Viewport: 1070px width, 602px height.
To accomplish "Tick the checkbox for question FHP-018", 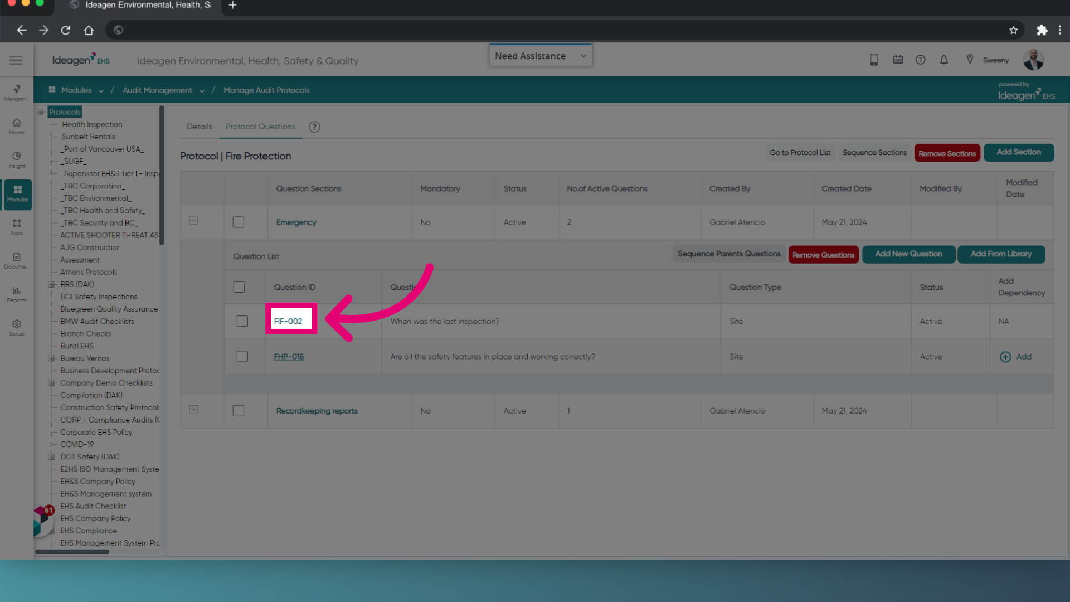I will [x=242, y=357].
